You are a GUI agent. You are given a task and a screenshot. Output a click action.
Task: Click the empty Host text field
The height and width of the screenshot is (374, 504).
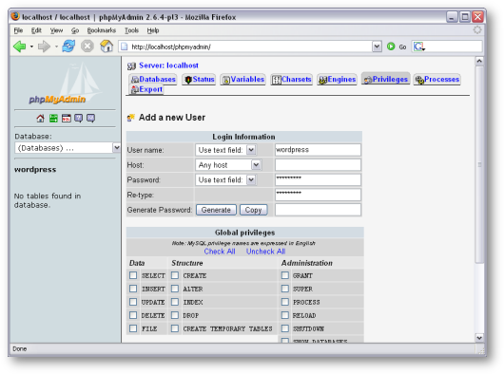pos(318,165)
